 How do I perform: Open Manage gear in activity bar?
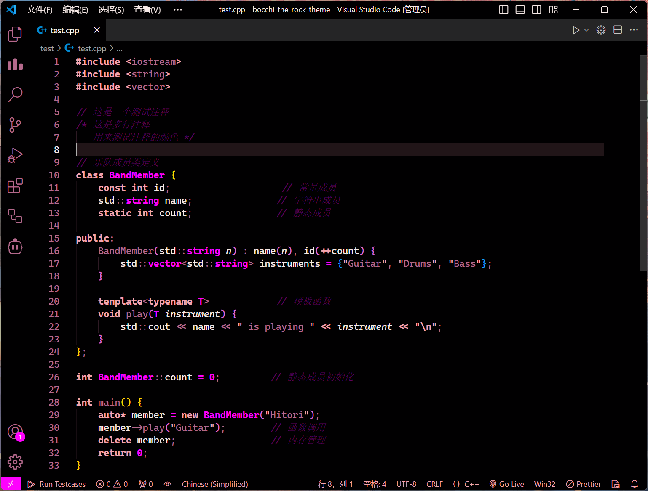[15, 462]
